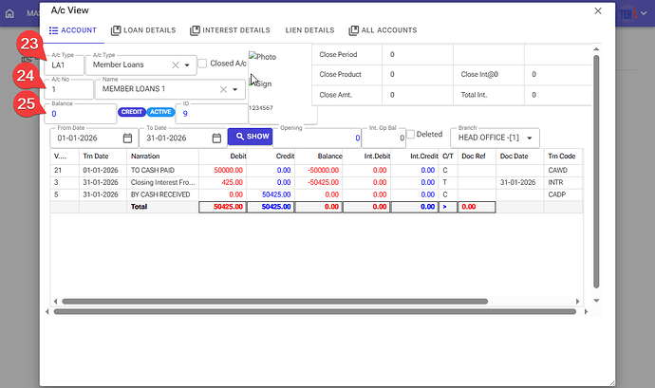Close the A/c View dialog
655x388 pixels.
597,10
